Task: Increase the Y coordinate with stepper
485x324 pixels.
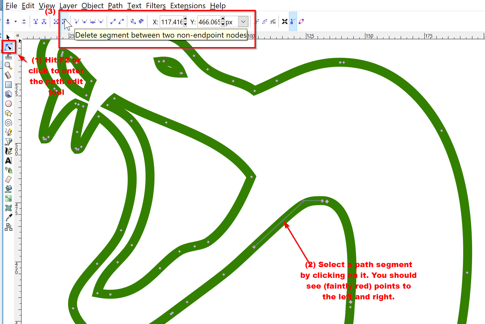Action: point(223,19)
